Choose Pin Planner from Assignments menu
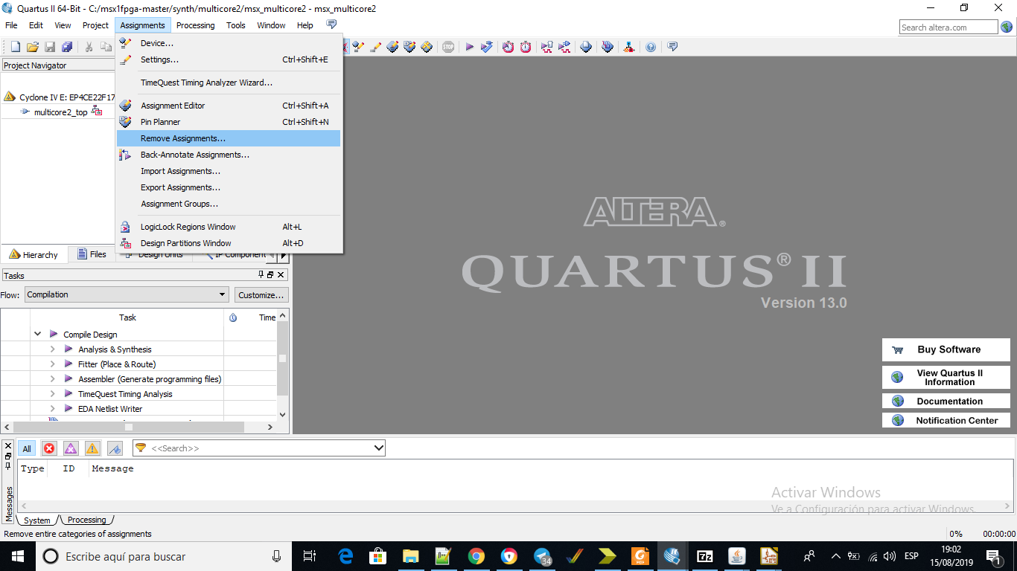This screenshot has height=571, width=1017. click(160, 122)
